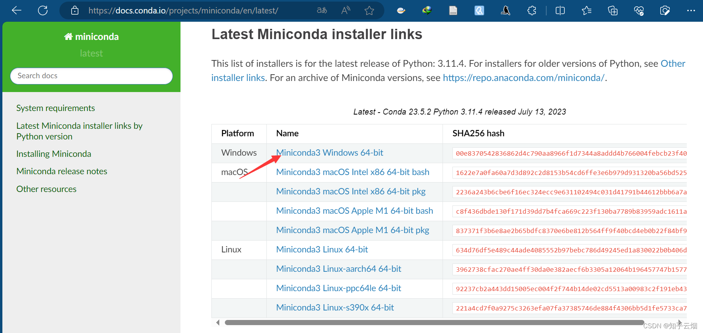The height and width of the screenshot is (333, 703).
Task: Open the blue square extension icon
Action: [479, 11]
